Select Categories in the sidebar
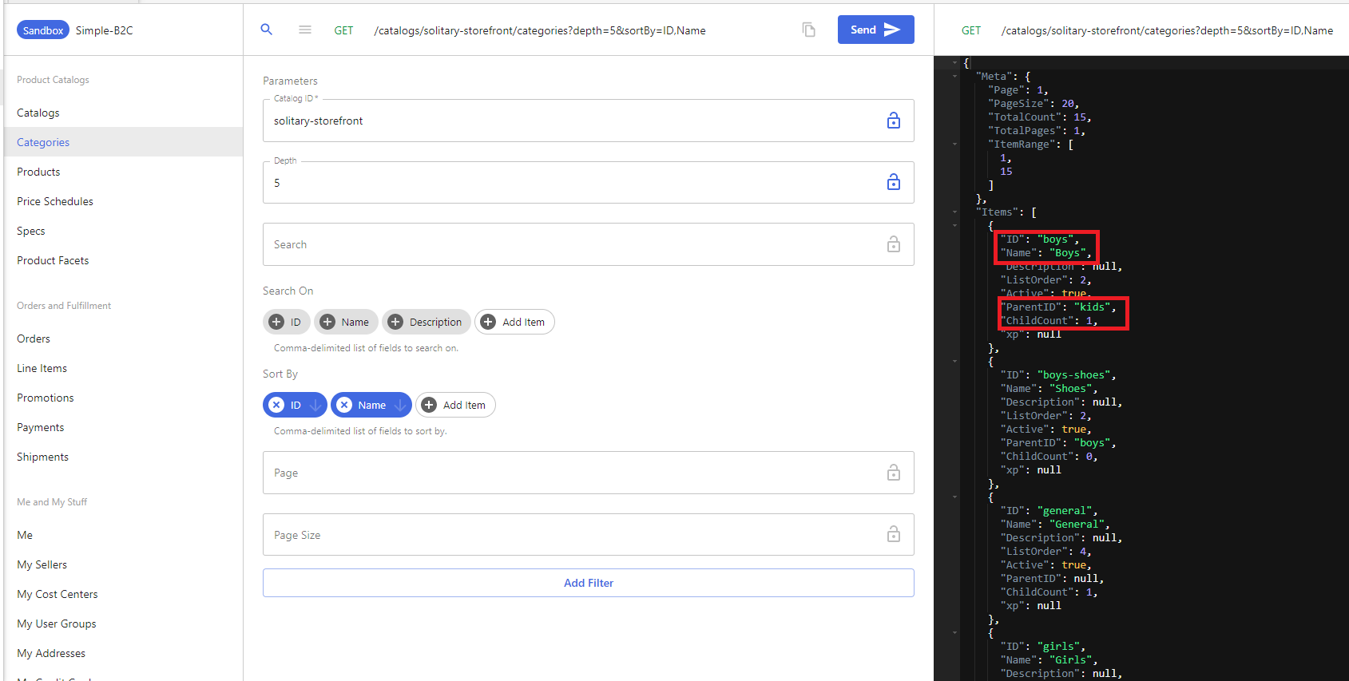The image size is (1349, 681). [123, 142]
